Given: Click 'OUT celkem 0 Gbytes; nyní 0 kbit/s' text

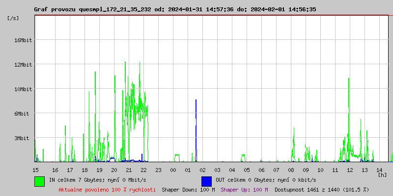Looking at the screenshot, I should tap(266, 180).
